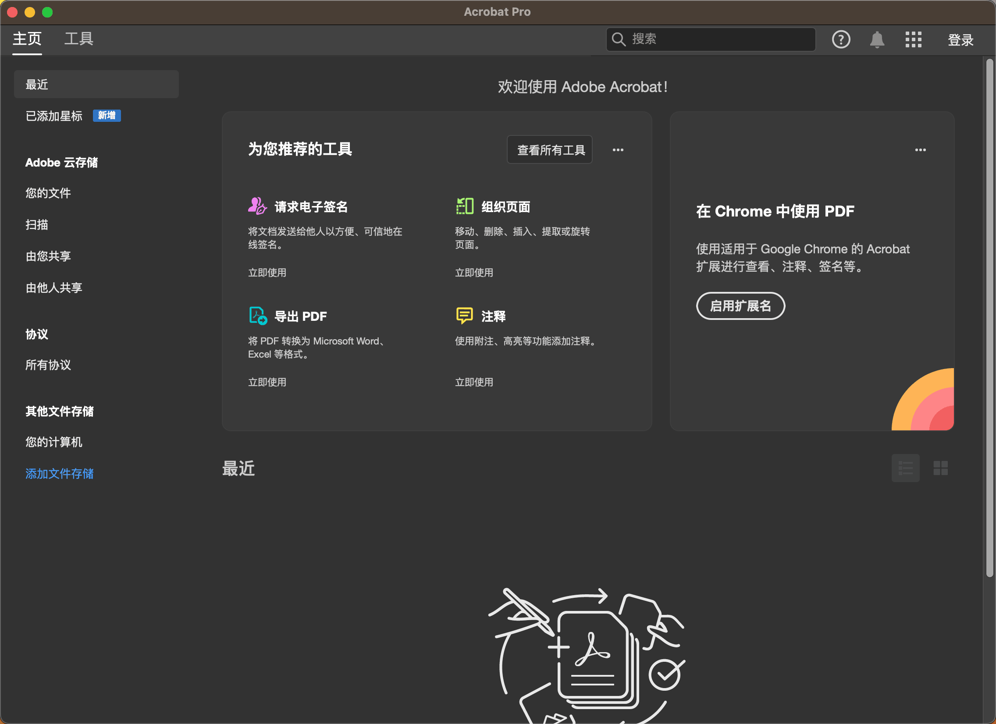Open the help question mark icon

coord(840,39)
